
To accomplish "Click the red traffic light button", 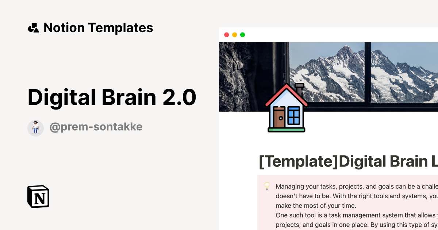I will pos(227,35).
